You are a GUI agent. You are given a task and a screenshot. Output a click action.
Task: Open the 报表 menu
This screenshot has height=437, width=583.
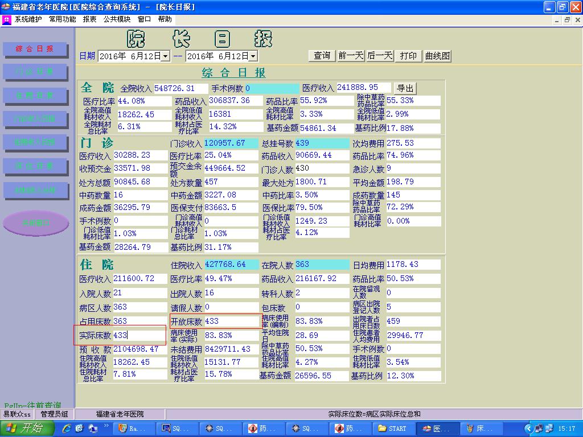(89, 19)
